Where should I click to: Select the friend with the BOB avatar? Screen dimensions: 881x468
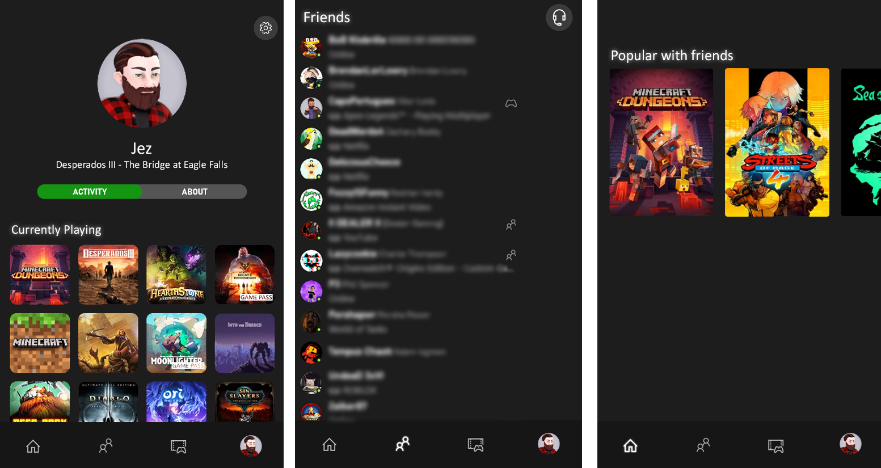coord(311,47)
